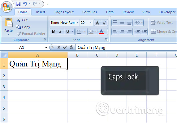Toggle Italic formatting

pos(61,32)
